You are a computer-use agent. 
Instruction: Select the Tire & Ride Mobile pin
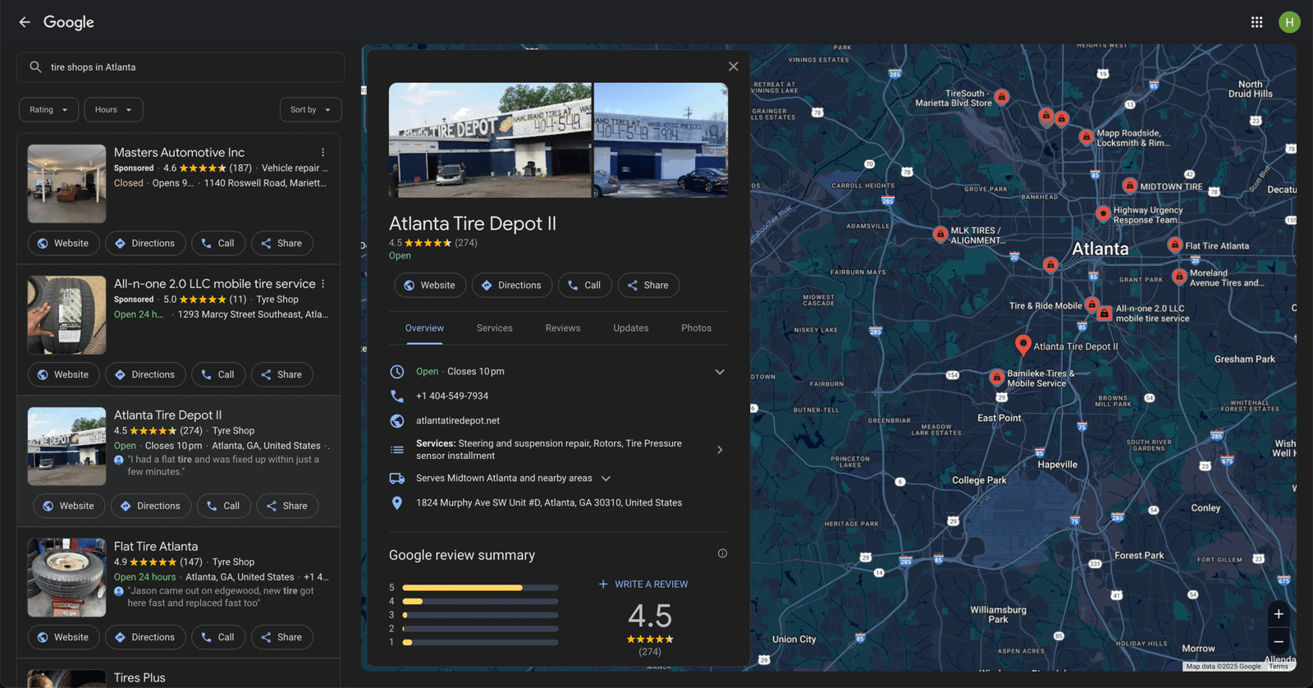point(1091,305)
